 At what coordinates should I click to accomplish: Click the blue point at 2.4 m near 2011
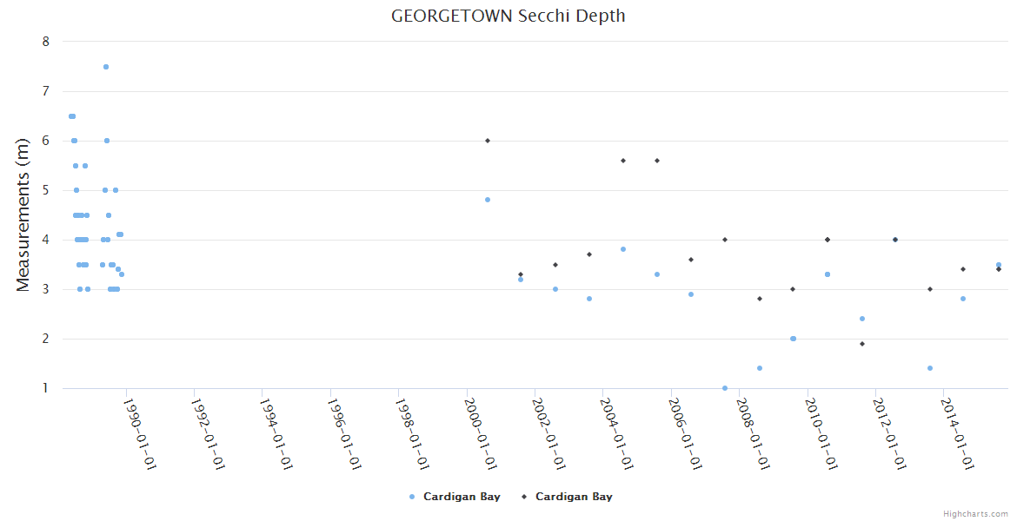(862, 319)
